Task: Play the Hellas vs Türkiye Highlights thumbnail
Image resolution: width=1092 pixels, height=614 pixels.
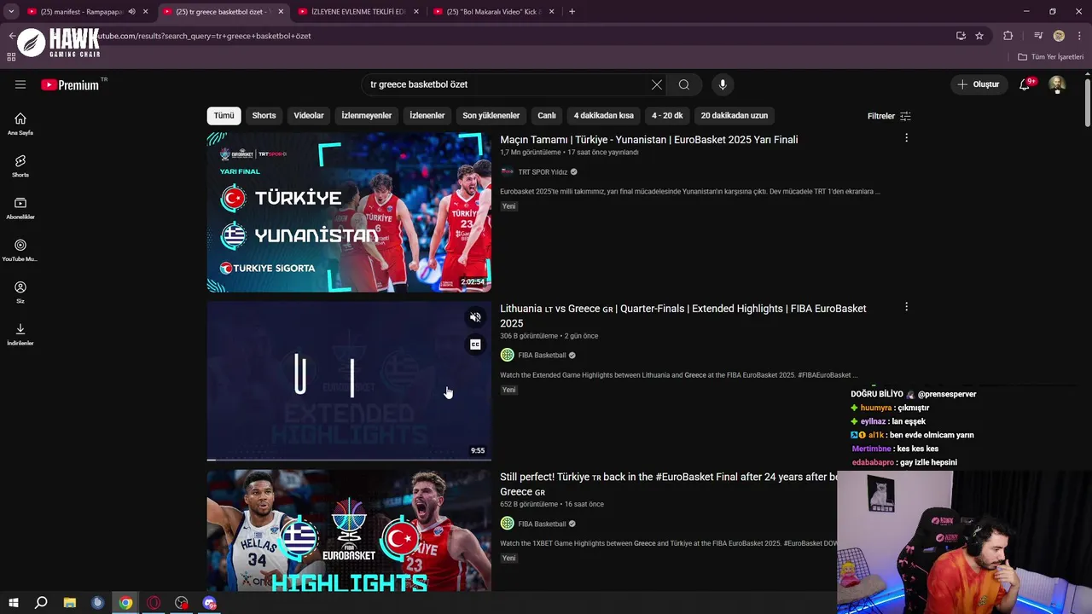Action: click(x=349, y=530)
